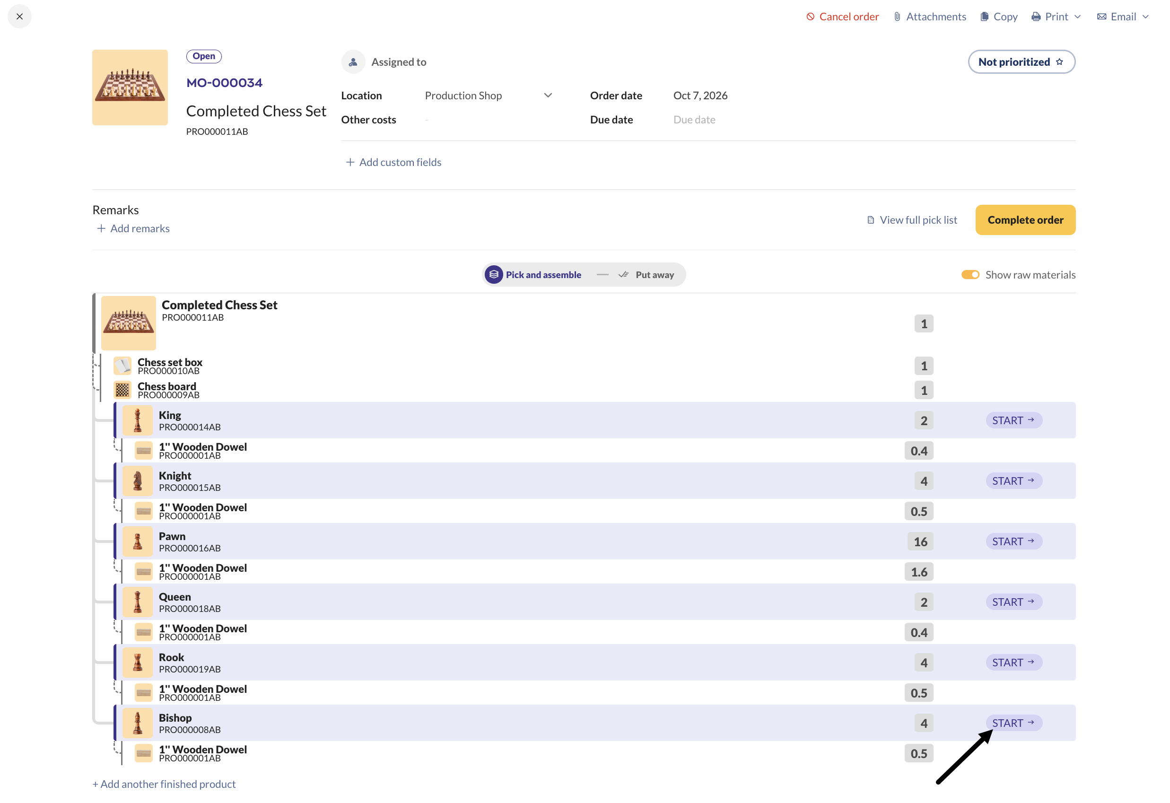
Task: Click the header chess set product thumbnail
Action: (x=130, y=87)
